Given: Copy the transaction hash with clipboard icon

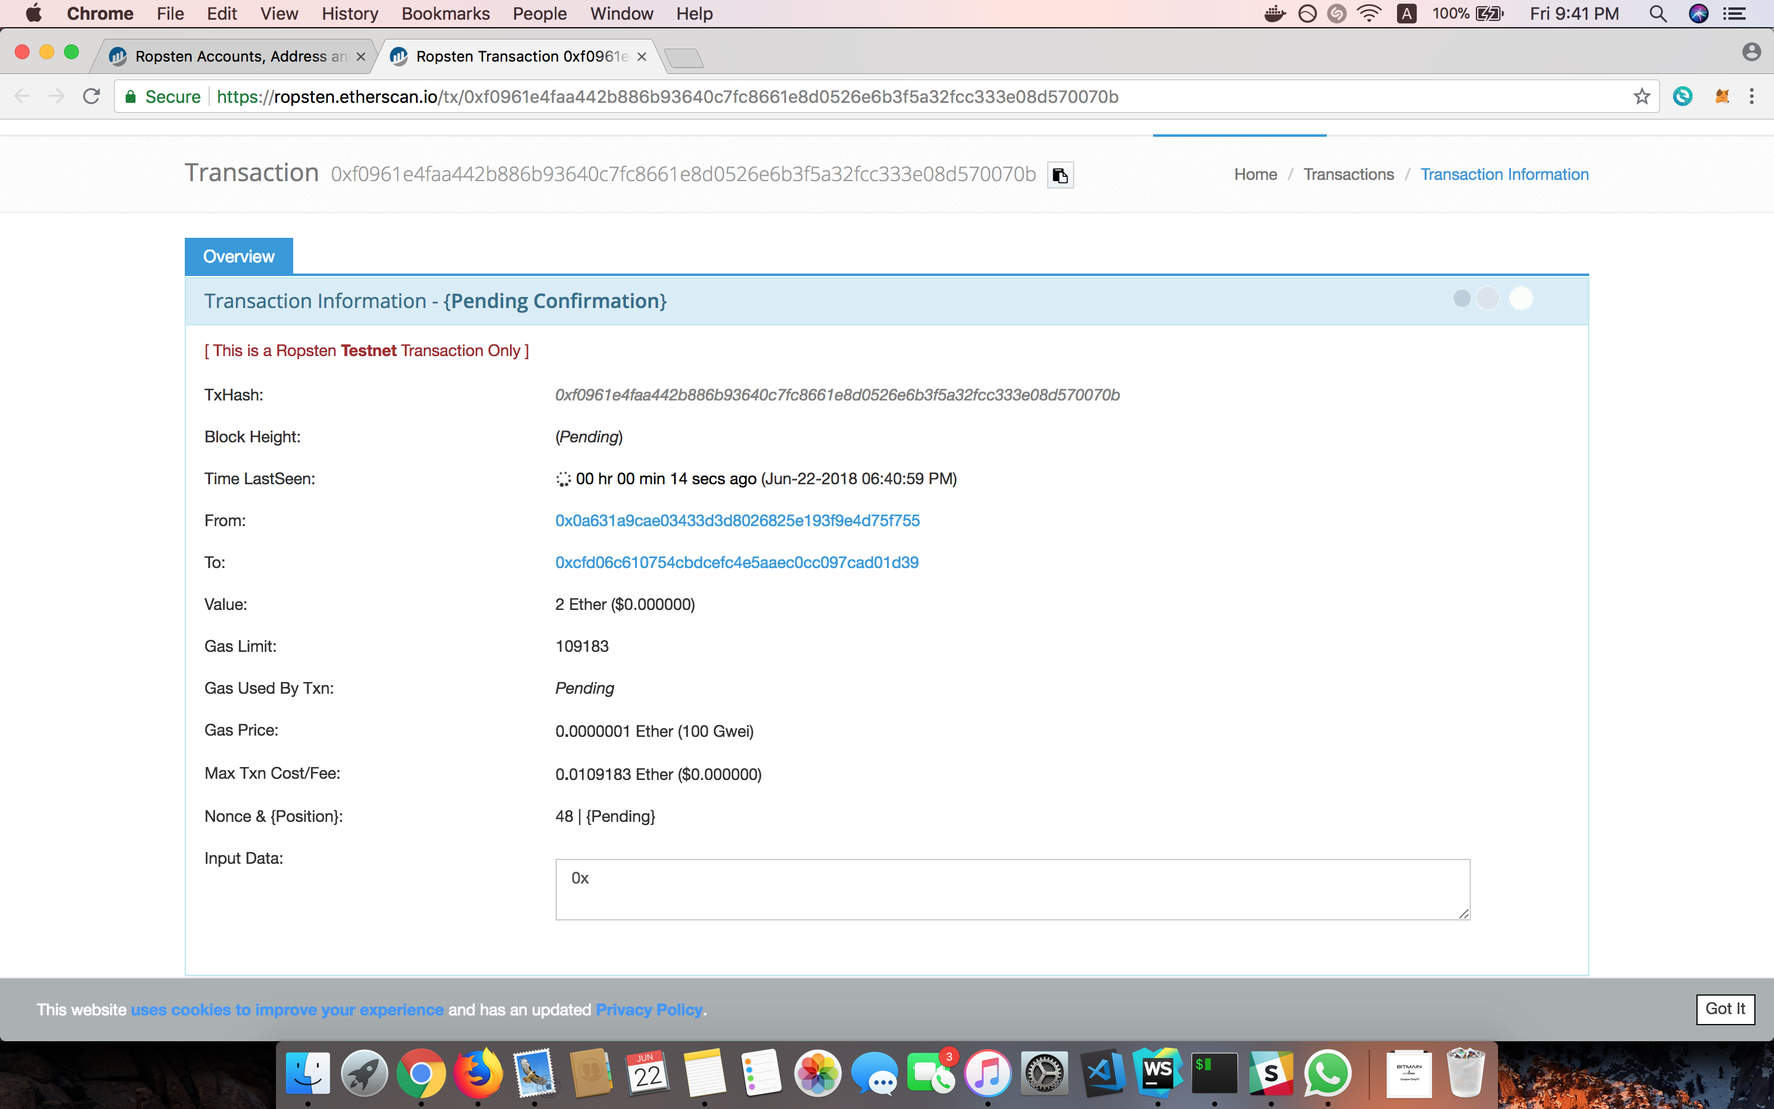Looking at the screenshot, I should 1060,176.
